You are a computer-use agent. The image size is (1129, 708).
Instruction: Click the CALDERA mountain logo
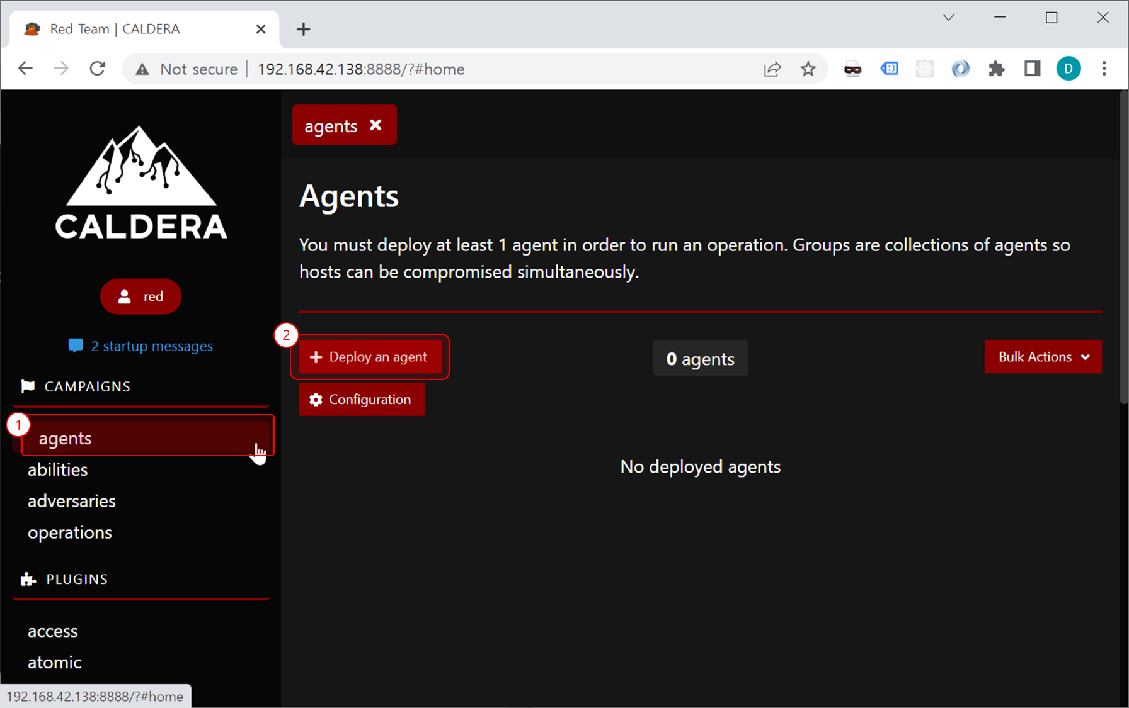click(141, 183)
